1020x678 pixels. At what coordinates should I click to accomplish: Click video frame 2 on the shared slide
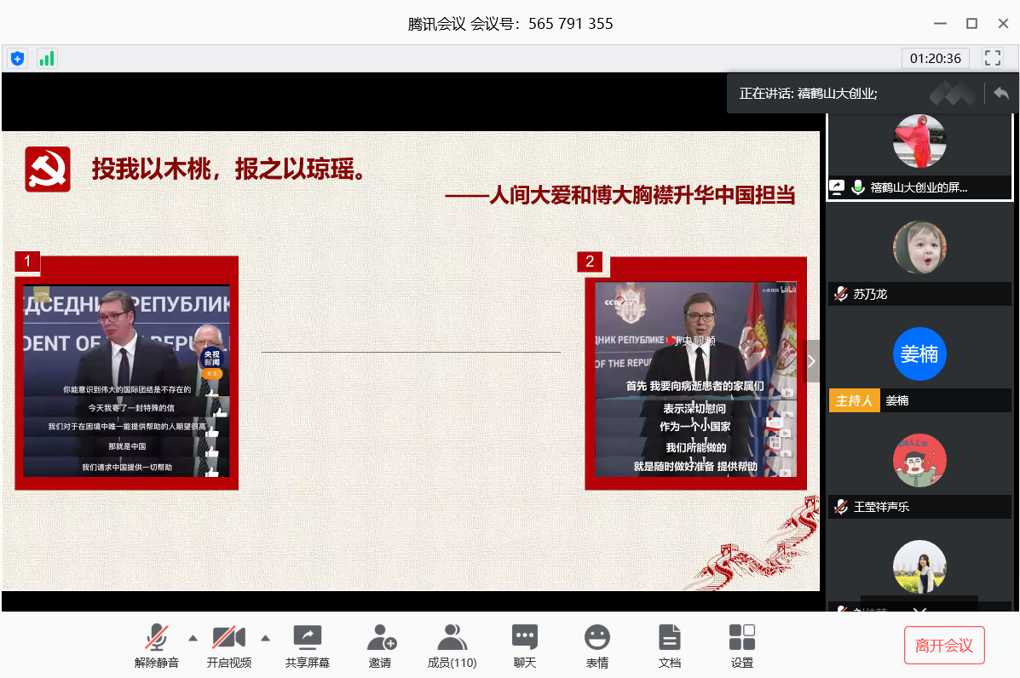pos(696,373)
